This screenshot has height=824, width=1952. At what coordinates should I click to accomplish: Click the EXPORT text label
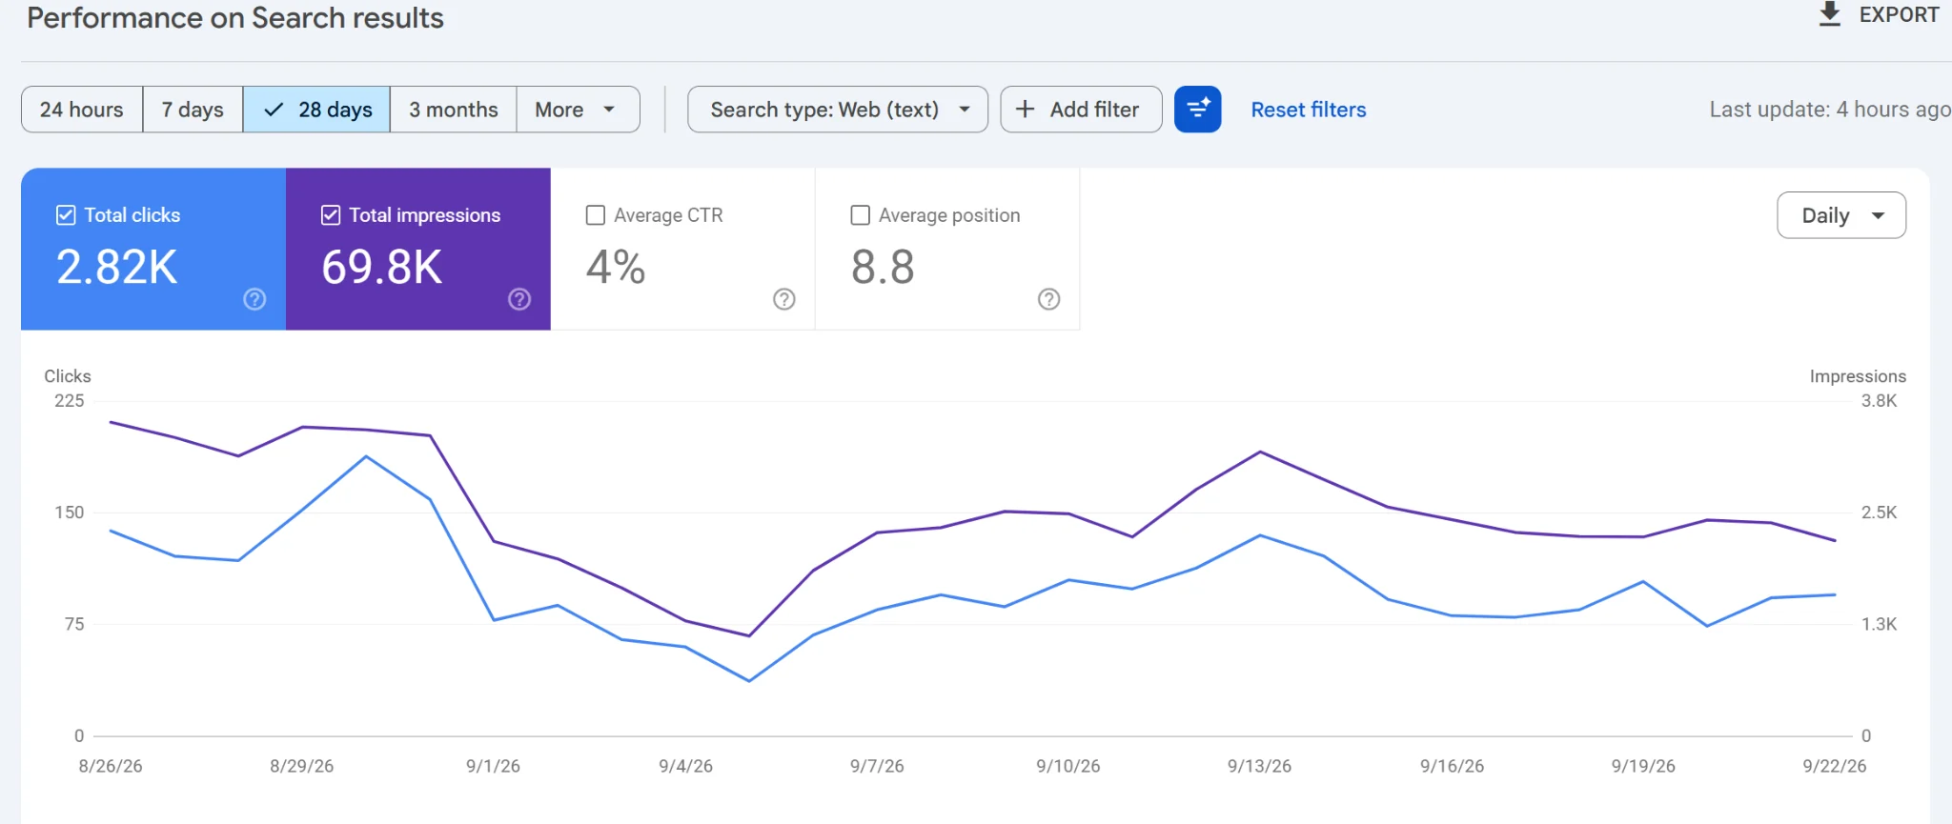click(x=1899, y=14)
